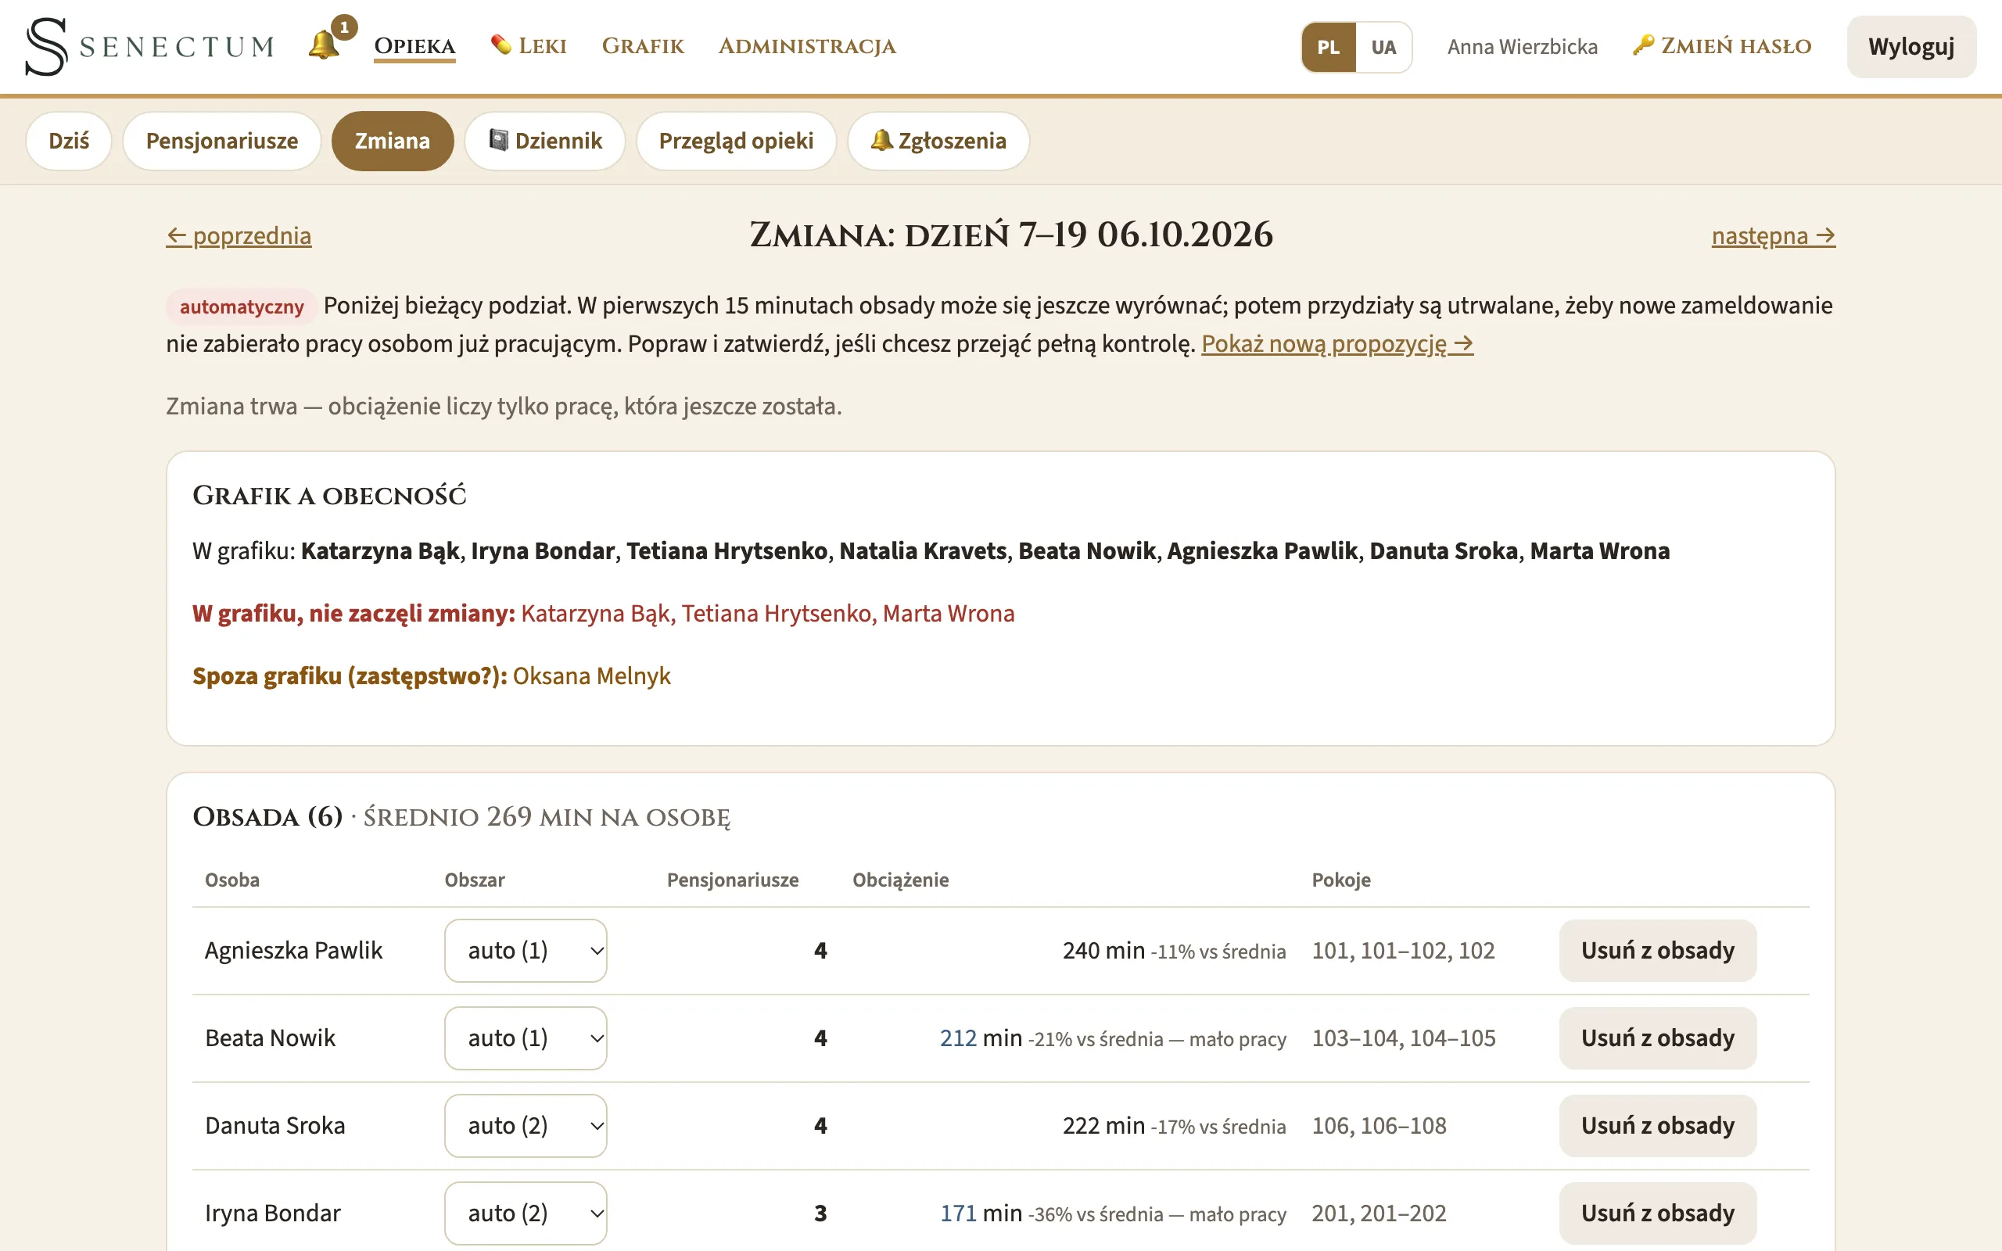Select the Zmiana tab
This screenshot has width=2002, height=1251.
point(392,141)
